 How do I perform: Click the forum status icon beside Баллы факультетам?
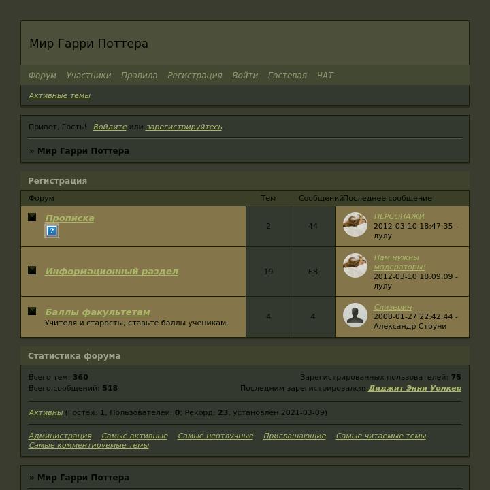[x=32, y=311]
